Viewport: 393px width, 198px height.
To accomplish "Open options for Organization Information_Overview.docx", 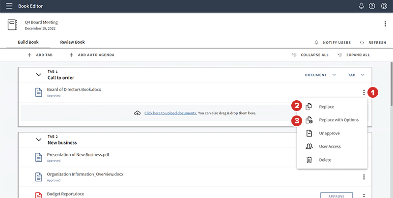I will coord(364,177).
